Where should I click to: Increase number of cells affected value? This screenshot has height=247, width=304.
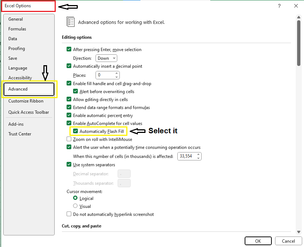click(x=198, y=154)
